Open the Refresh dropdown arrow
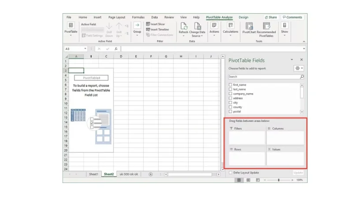 pos(184,36)
